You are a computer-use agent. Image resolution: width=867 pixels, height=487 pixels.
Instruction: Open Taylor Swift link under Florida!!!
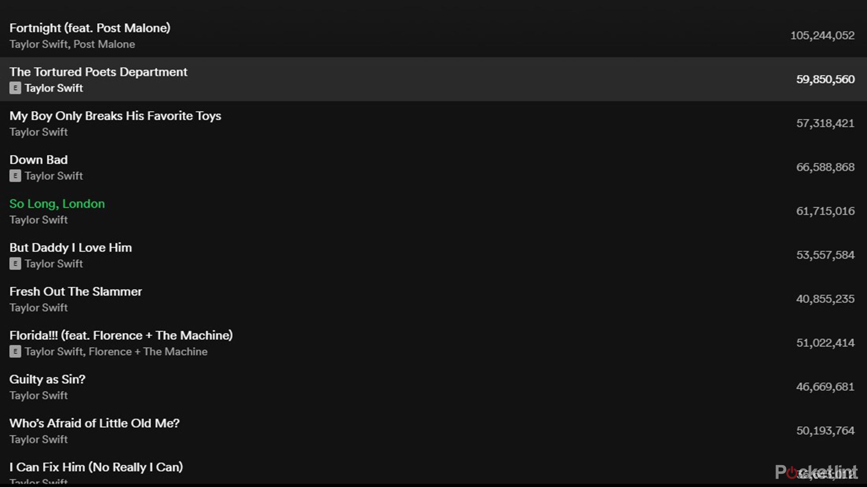point(54,352)
